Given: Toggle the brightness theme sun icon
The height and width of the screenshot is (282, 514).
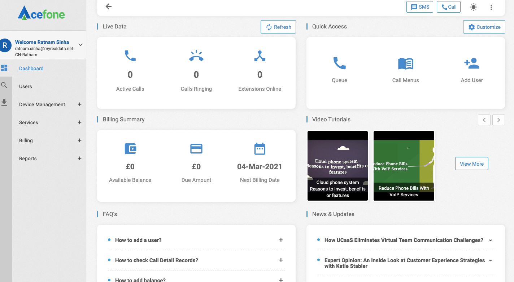Looking at the screenshot, I should pyautogui.click(x=474, y=7).
